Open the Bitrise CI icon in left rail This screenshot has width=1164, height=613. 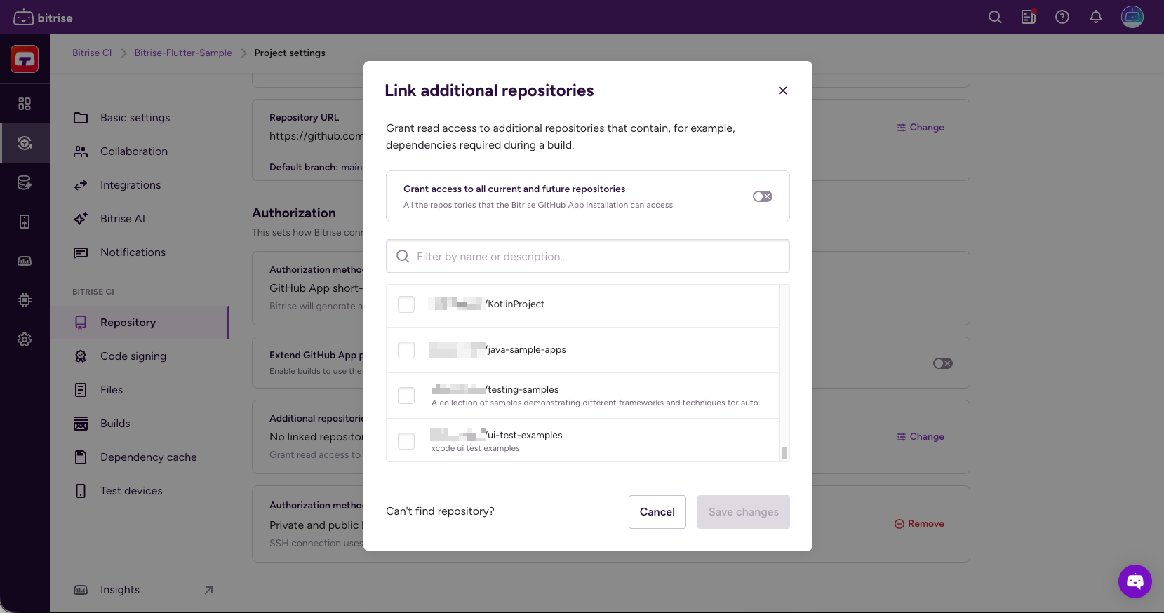click(x=25, y=143)
